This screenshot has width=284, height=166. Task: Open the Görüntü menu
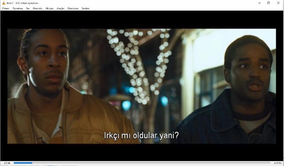pos(37,8)
